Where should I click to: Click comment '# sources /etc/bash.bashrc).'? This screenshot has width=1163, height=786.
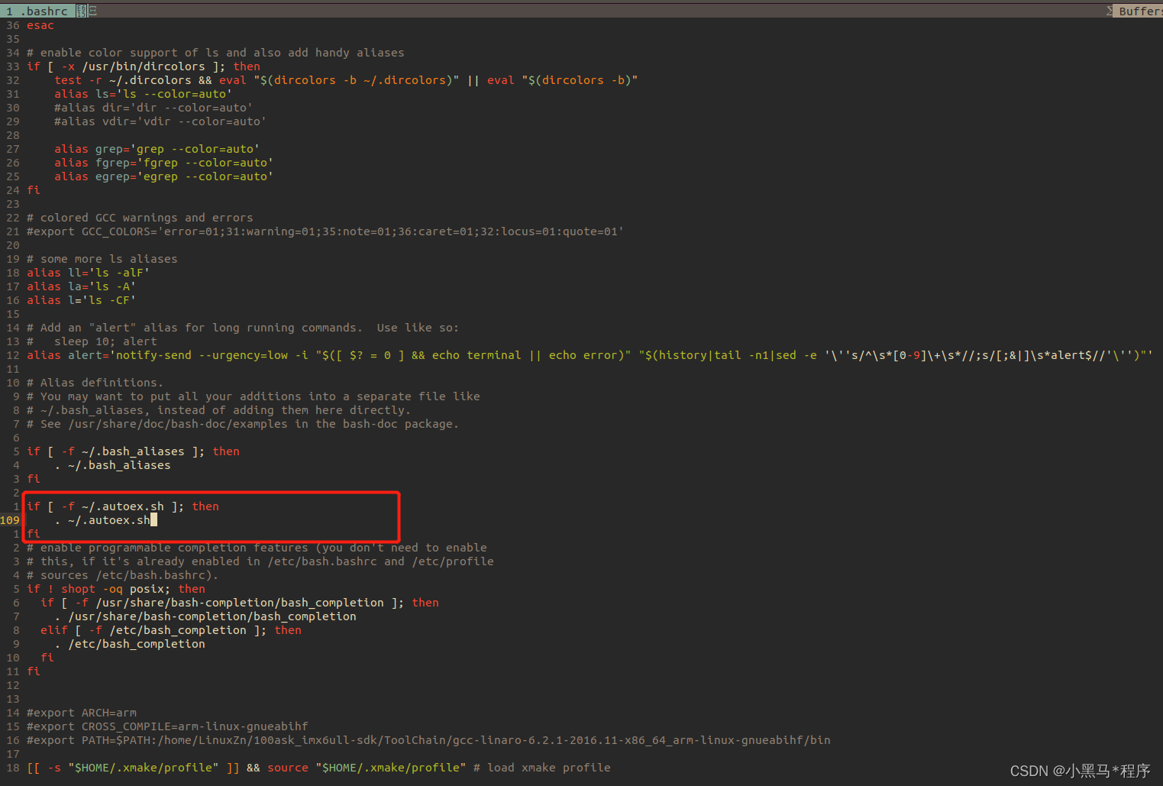[x=123, y=575]
